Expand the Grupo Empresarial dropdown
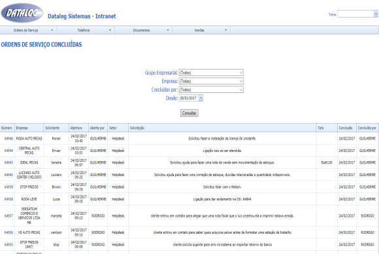Viewport: 379px width, 254px height. tap(211, 73)
